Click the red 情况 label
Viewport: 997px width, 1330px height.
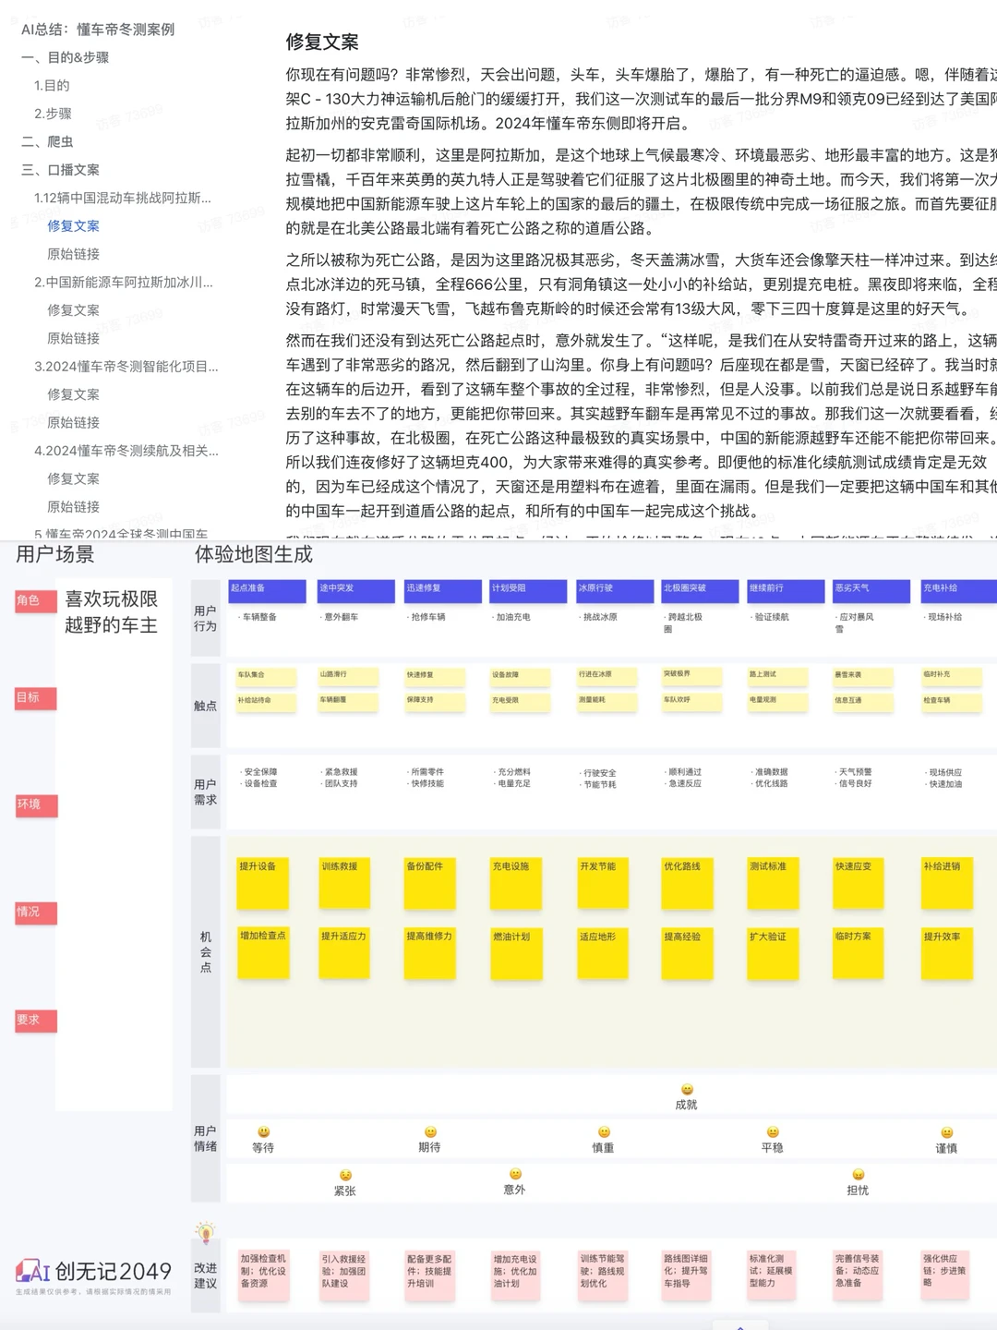[35, 913]
